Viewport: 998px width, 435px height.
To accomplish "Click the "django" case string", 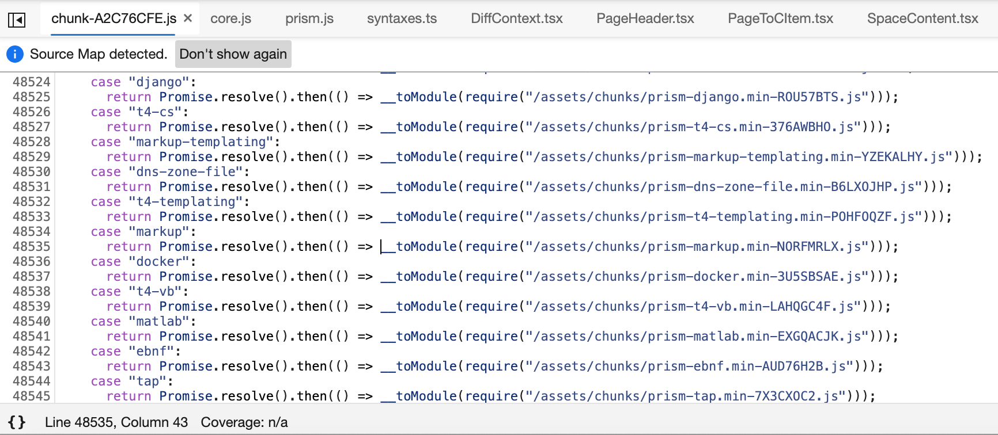I will click(x=159, y=82).
